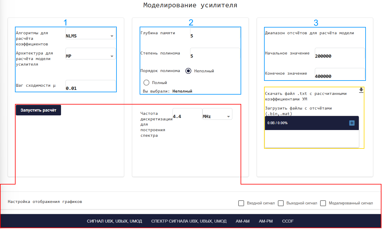The height and width of the screenshot is (229, 382).
Task: Select the Неполный polynomial order radio
Action: pyautogui.click(x=188, y=71)
